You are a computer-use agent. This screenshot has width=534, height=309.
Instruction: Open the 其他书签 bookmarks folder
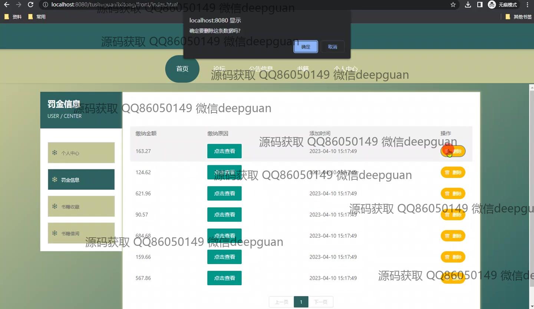click(x=518, y=17)
